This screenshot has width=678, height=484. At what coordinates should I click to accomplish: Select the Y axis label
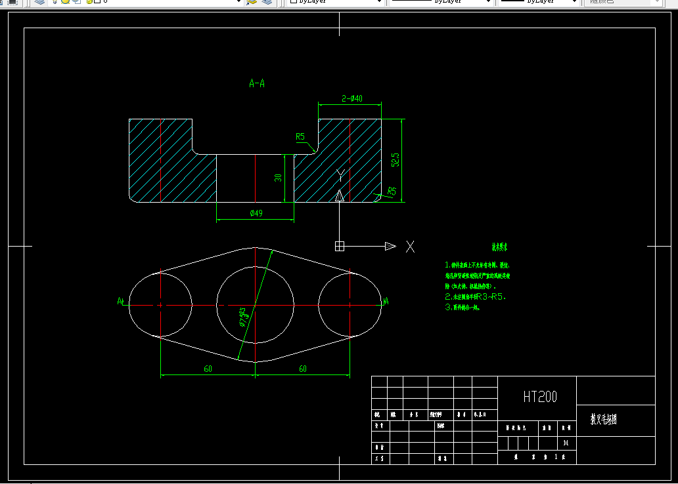(341, 175)
